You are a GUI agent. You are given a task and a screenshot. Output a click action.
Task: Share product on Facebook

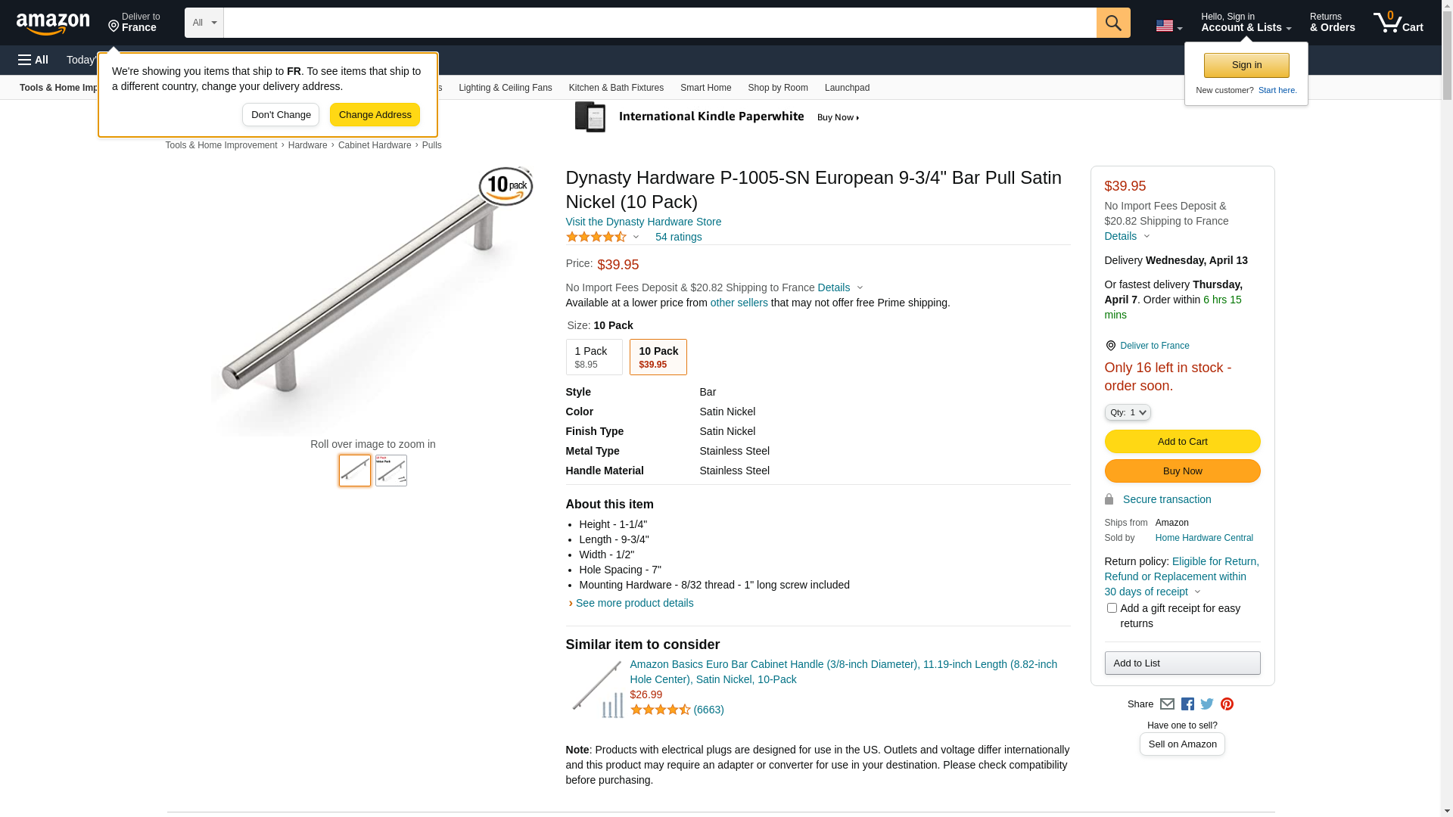pyautogui.click(x=1187, y=704)
